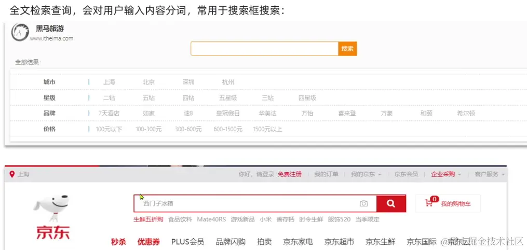Filter by star level 四钻
Image resolution: width=527 pixels, height=250 pixels.
pyautogui.click(x=188, y=98)
